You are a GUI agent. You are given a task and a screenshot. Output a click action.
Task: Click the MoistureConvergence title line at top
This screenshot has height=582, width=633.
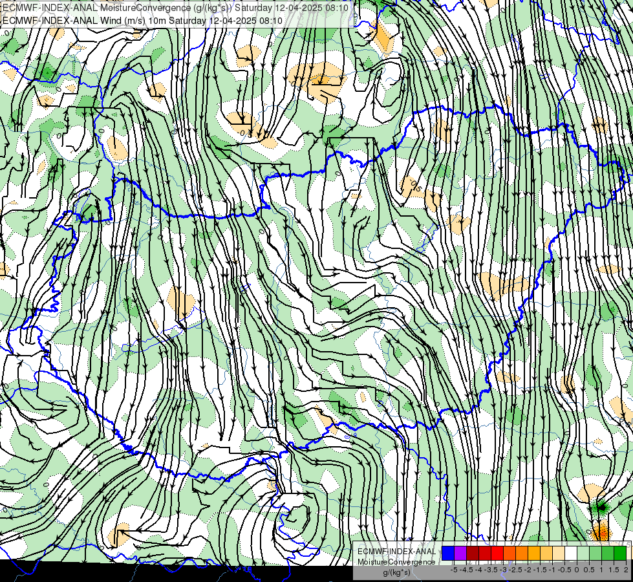tap(176, 8)
